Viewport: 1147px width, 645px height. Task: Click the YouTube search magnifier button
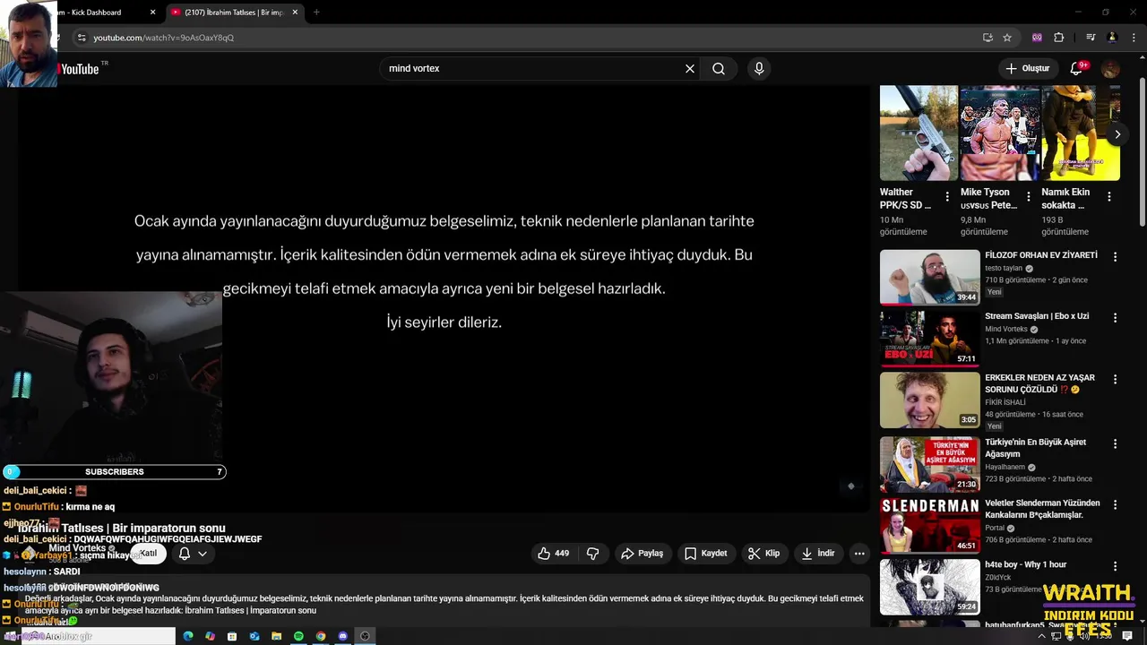[x=719, y=69]
